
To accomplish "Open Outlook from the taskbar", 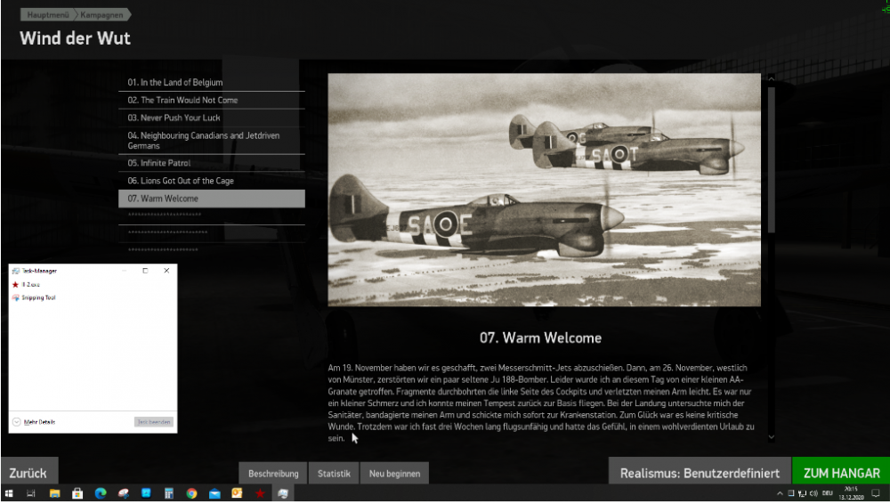I will point(237,493).
